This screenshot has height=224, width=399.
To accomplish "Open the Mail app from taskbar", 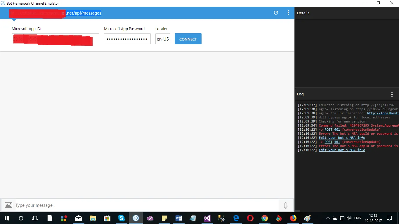I will [x=79, y=218].
